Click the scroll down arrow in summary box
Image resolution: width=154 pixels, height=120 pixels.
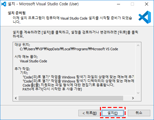(x=138, y=93)
